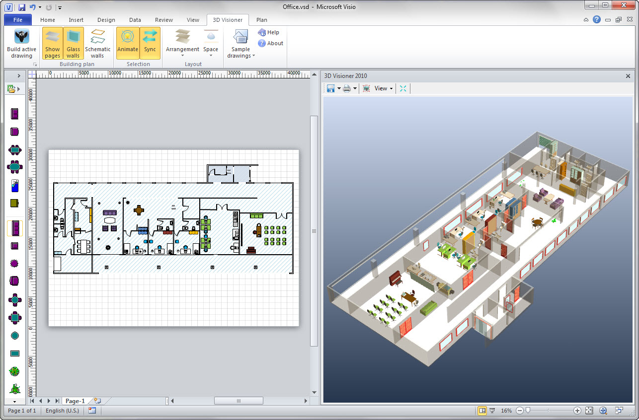Select the green round plant shape

click(x=14, y=371)
